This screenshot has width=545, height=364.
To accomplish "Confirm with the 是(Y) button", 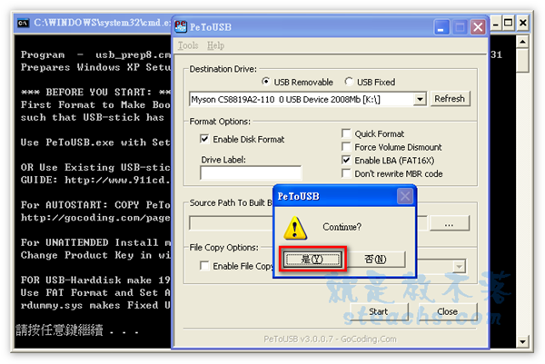I will pyautogui.click(x=312, y=260).
